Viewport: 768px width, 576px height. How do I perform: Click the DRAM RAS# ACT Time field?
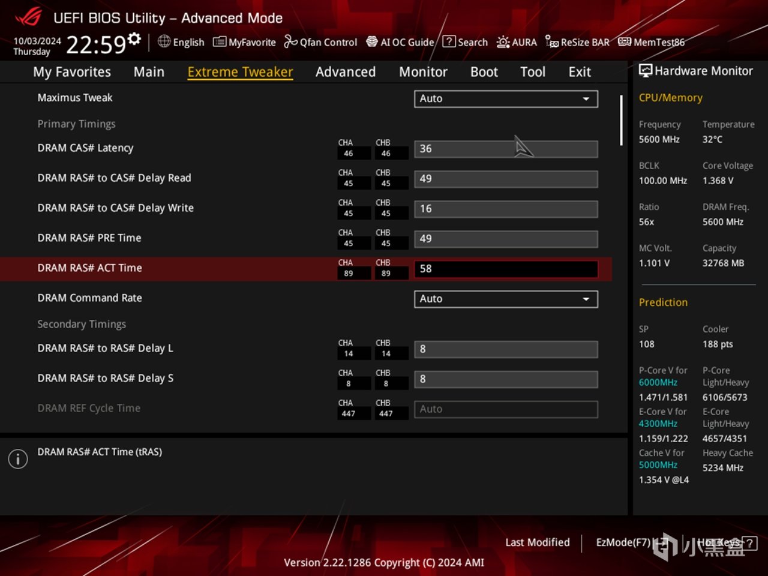(x=506, y=269)
